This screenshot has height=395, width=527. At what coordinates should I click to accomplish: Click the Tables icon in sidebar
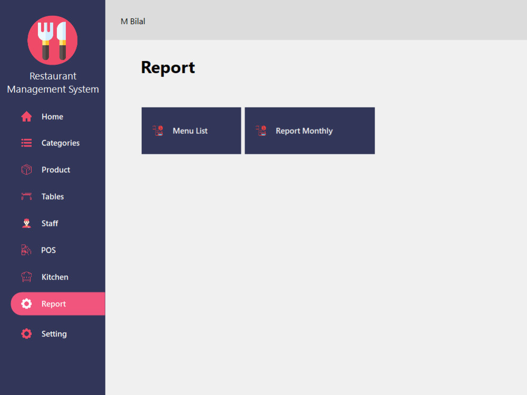(x=26, y=196)
